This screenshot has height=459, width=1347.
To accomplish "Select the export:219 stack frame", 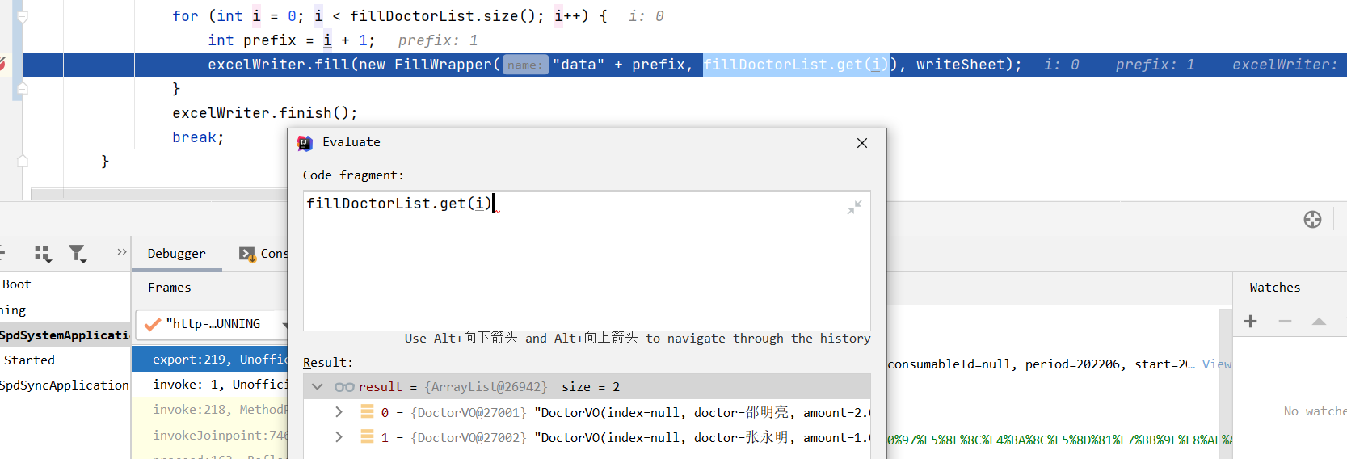I will pyautogui.click(x=209, y=360).
